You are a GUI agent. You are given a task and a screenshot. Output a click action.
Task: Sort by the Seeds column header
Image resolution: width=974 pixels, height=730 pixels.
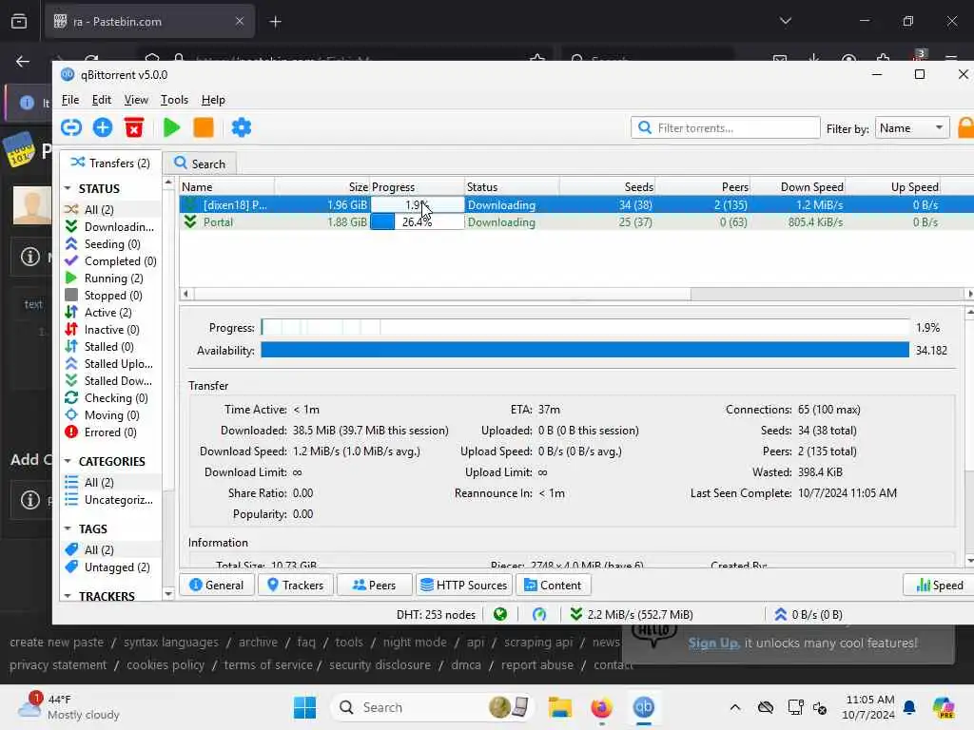pos(607,187)
